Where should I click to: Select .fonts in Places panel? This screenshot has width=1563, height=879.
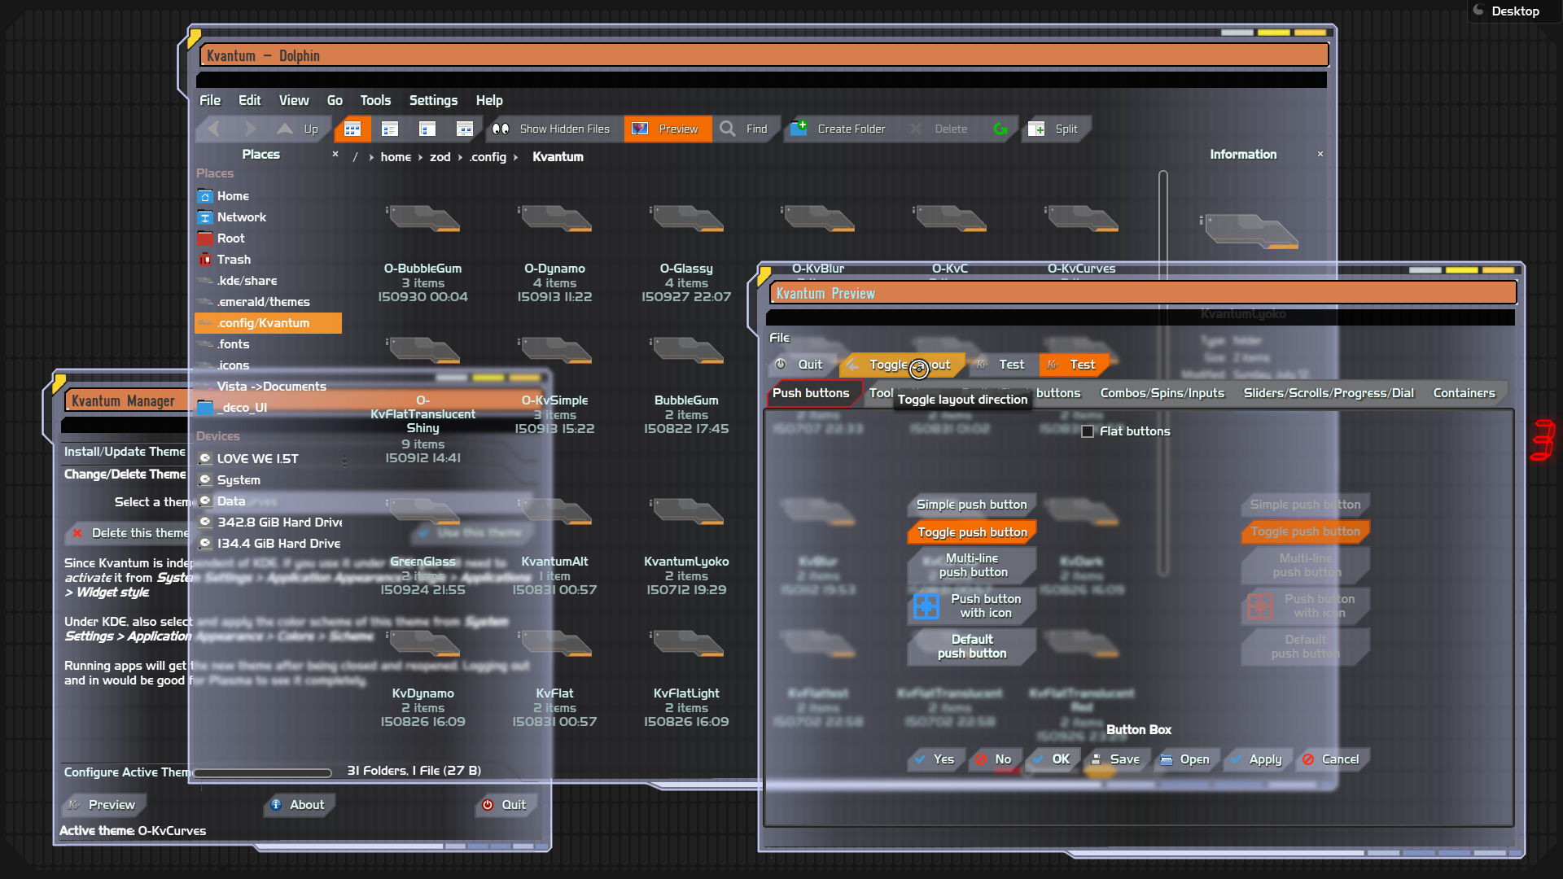pyautogui.click(x=268, y=344)
